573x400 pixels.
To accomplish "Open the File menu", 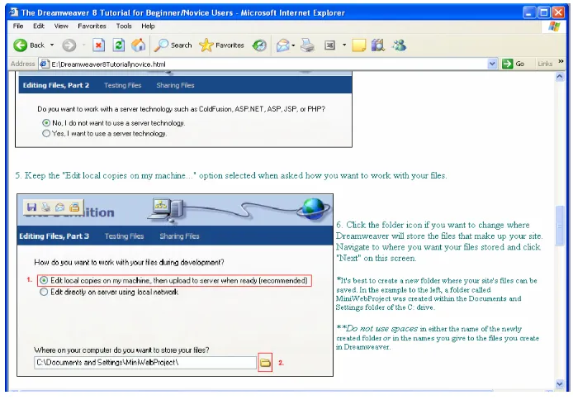I will pyautogui.click(x=18, y=26).
